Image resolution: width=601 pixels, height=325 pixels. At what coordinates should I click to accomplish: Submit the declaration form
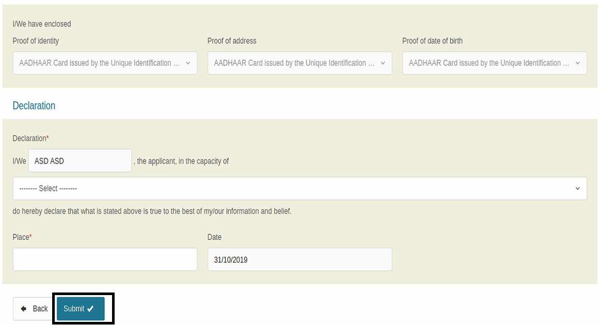pos(81,308)
